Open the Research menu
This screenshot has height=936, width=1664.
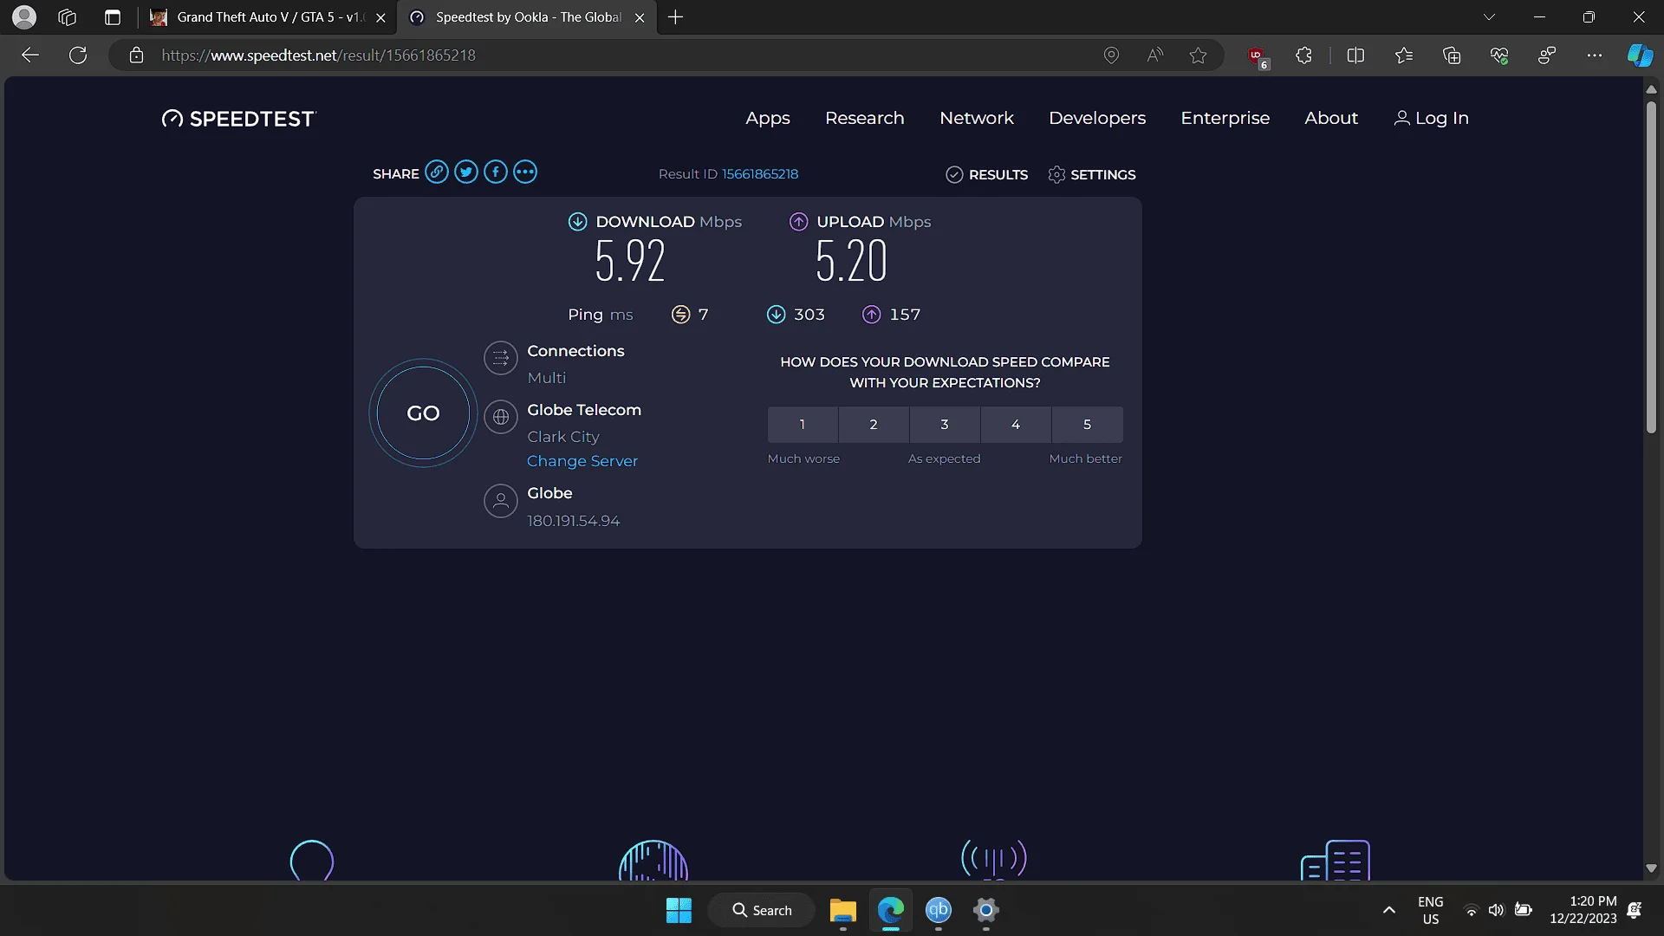point(865,119)
